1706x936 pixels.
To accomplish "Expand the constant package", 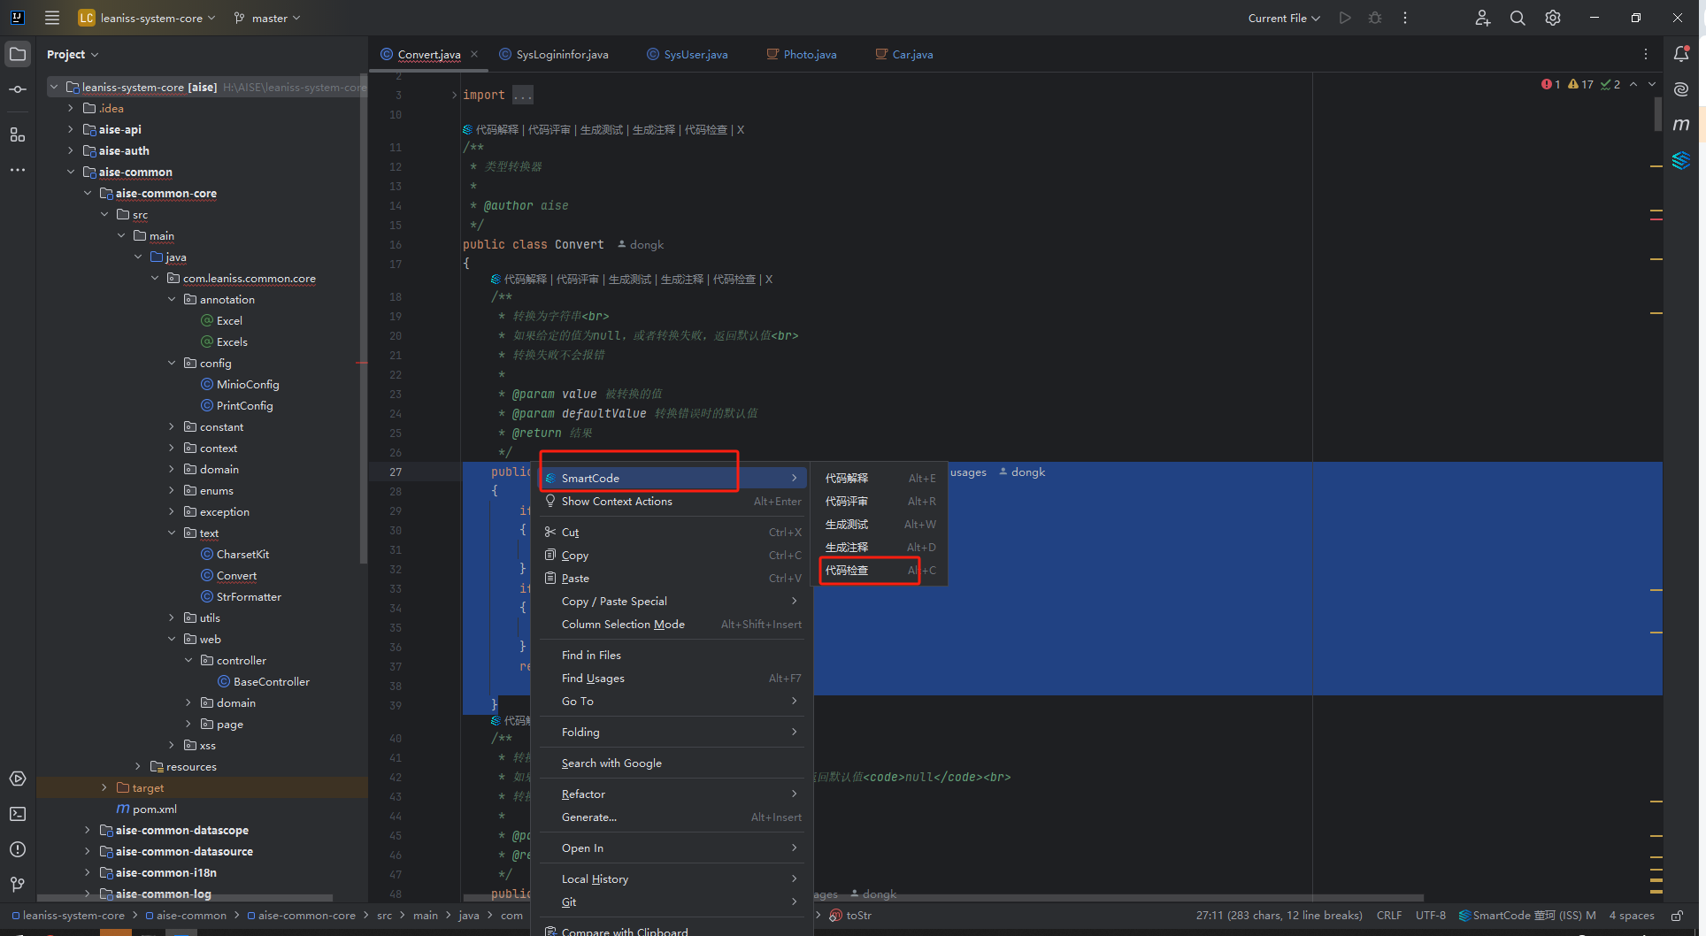I will (x=172, y=426).
